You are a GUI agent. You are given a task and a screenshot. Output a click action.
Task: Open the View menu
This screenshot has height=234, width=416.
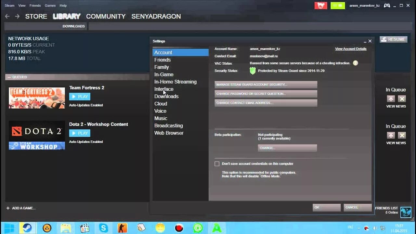[22, 6]
